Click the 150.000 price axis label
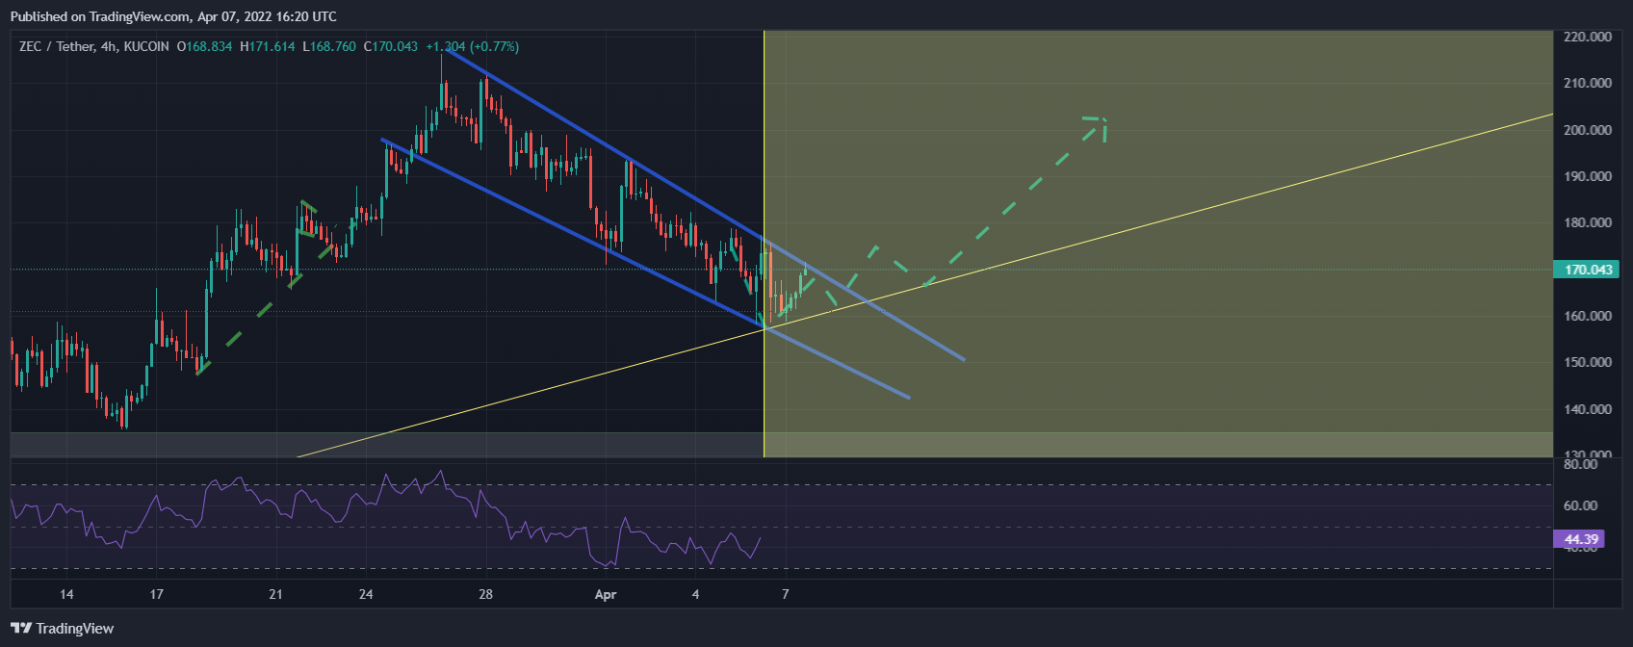 point(1588,362)
